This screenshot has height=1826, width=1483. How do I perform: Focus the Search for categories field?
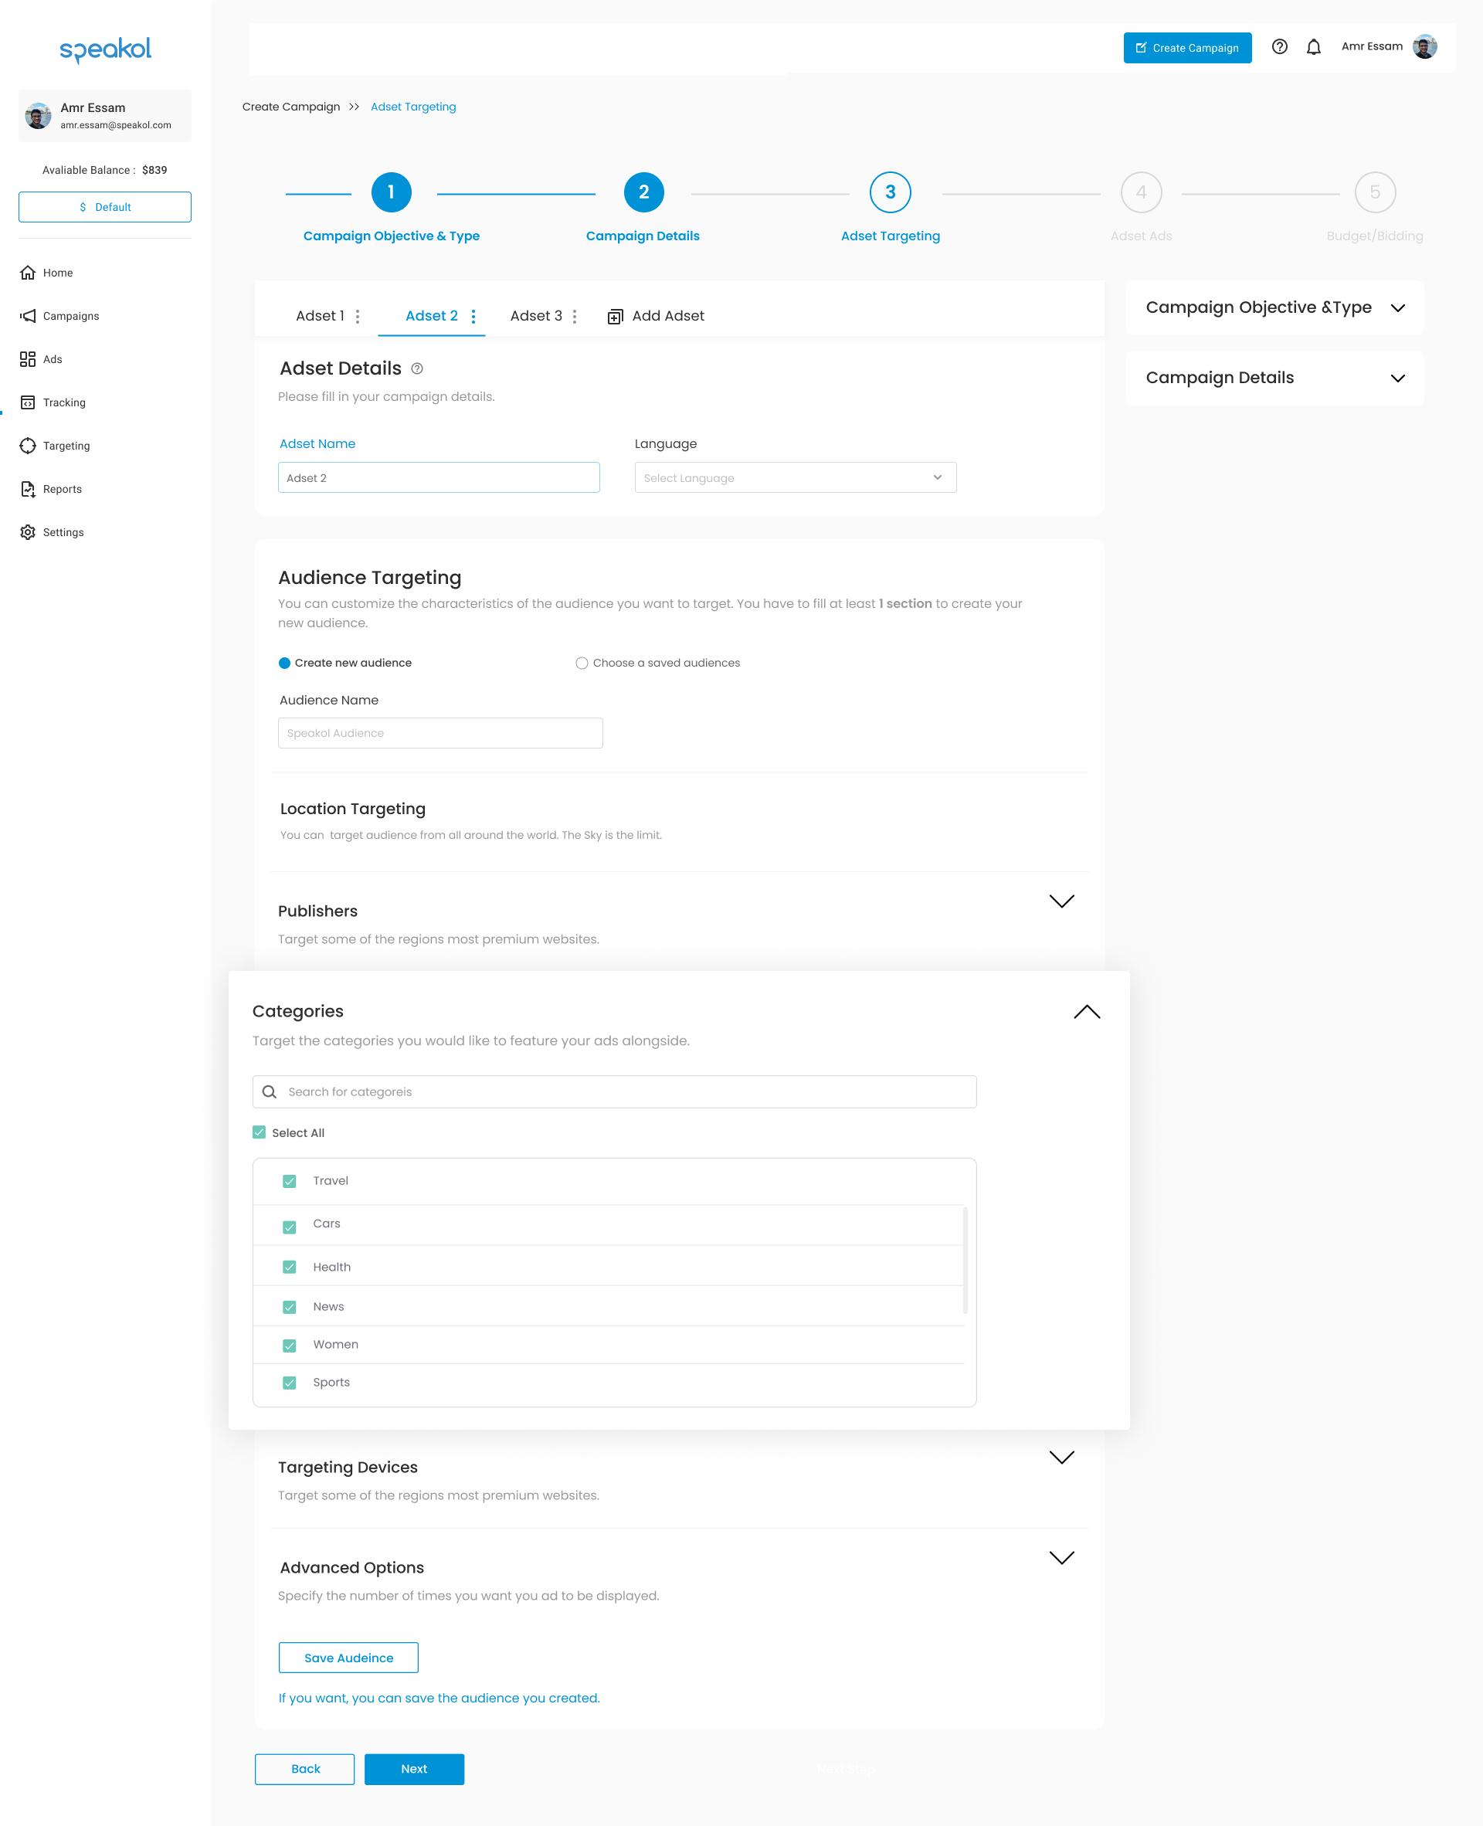pyautogui.click(x=615, y=1091)
